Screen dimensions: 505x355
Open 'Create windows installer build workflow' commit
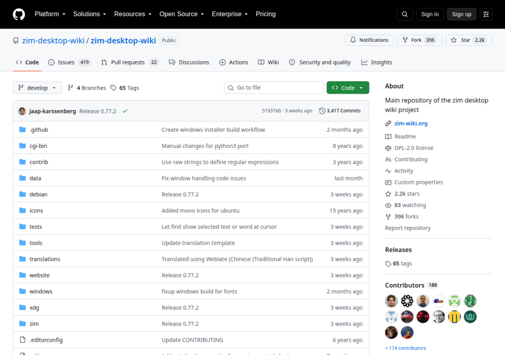[x=213, y=130]
